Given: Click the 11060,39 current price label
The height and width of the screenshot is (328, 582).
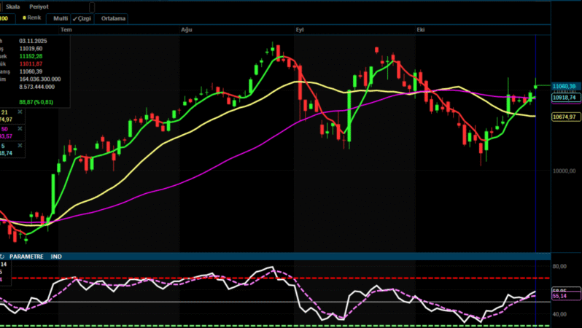Looking at the screenshot, I should [x=564, y=86].
